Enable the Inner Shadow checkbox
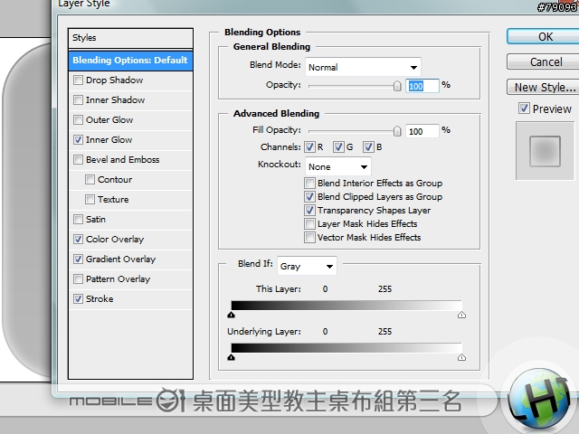The width and height of the screenshot is (579, 434). pos(78,100)
